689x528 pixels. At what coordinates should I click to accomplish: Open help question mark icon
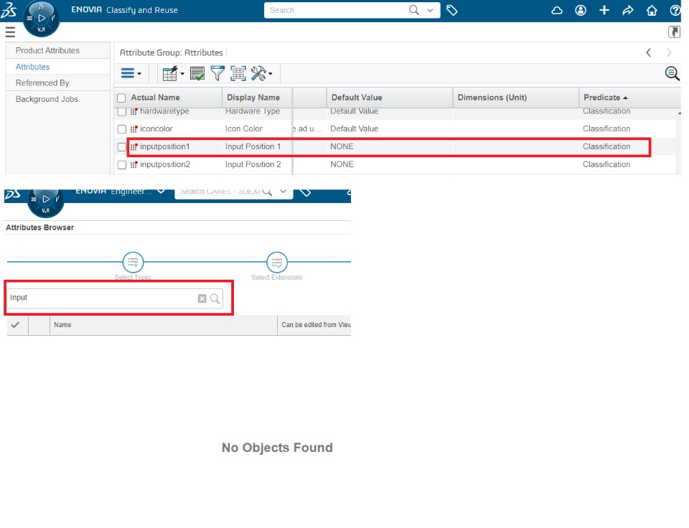click(675, 10)
